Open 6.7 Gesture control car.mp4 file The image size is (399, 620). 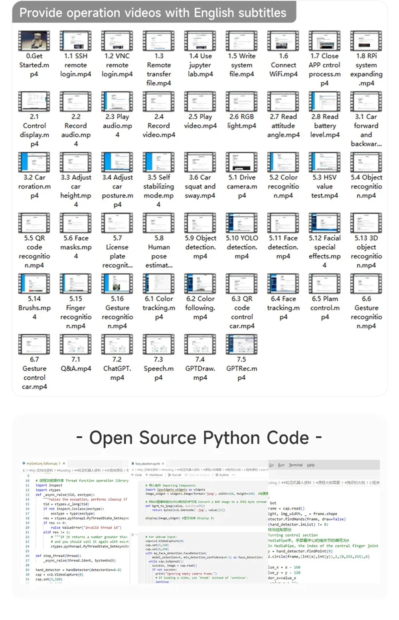(x=34, y=344)
